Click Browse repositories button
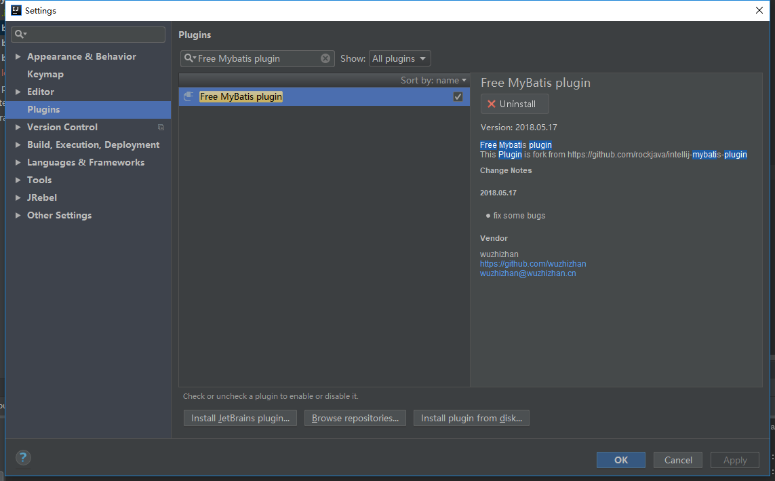775x481 pixels. coord(355,418)
